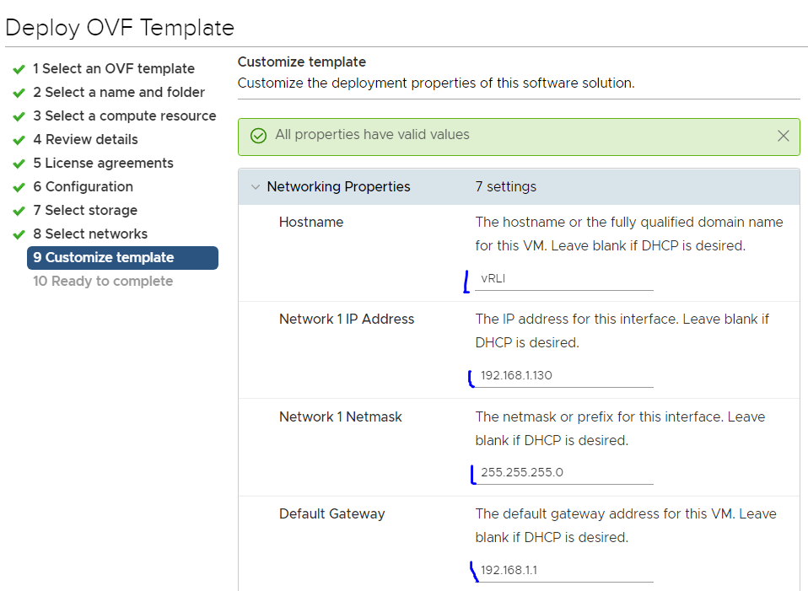The width and height of the screenshot is (808, 591).
Task: Collapse the Networking Properties section chevron
Action: tap(255, 186)
